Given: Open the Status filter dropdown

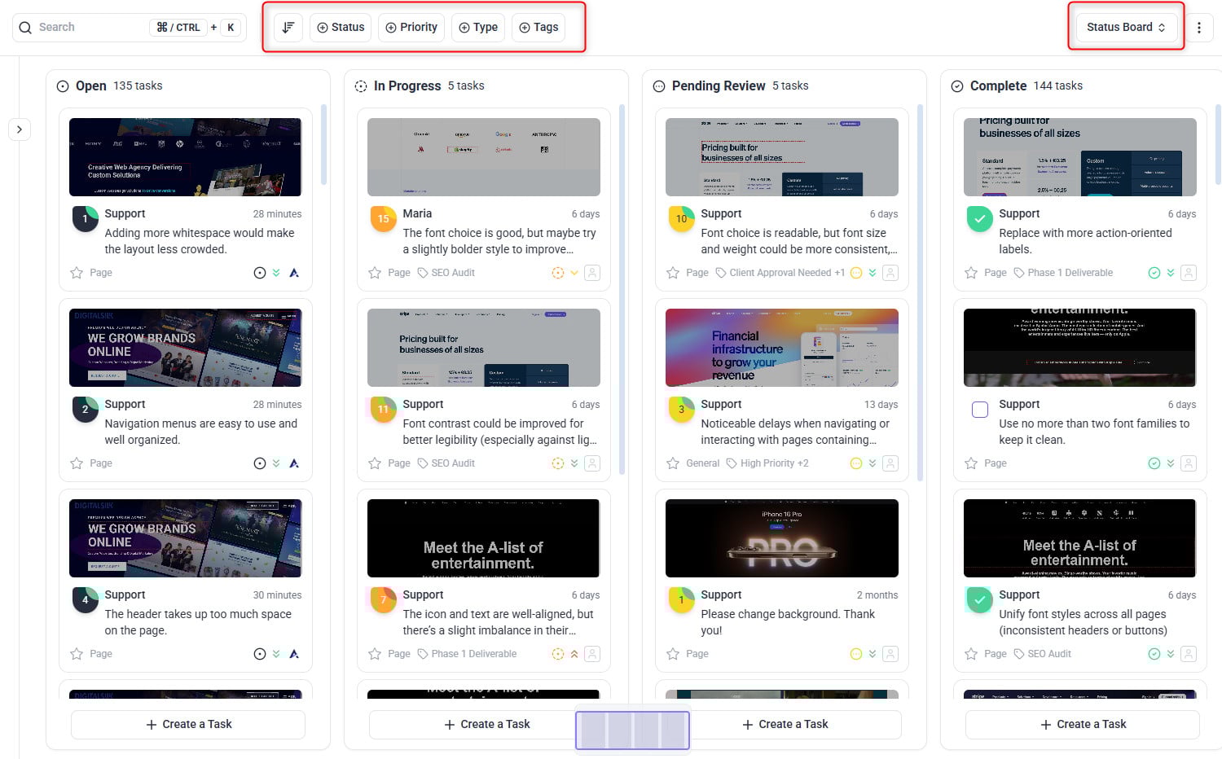Looking at the screenshot, I should pos(341,27).
